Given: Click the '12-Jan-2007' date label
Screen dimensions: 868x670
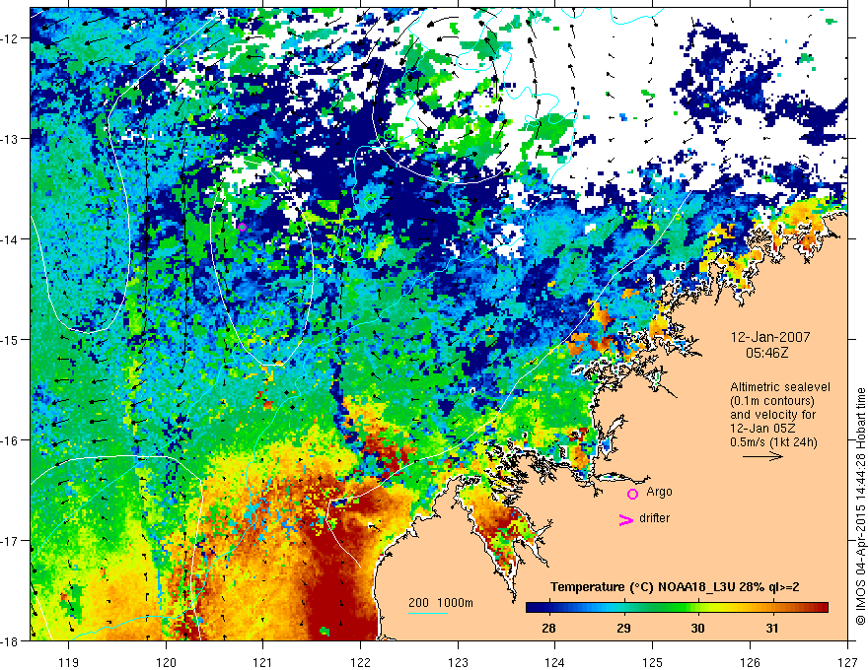Looking at the screenshot, I should pos(770,337).
